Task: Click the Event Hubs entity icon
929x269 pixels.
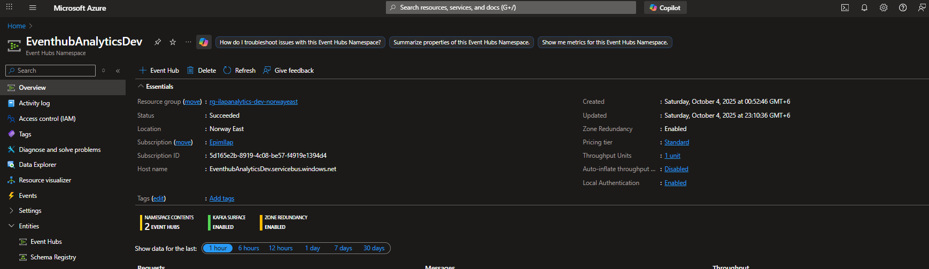Action: [x=23, y=242]
